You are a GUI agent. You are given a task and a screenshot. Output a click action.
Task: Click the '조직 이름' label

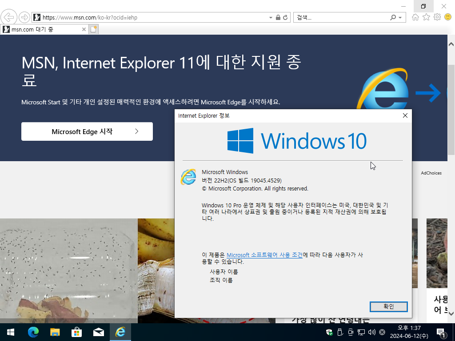[221, 281]
